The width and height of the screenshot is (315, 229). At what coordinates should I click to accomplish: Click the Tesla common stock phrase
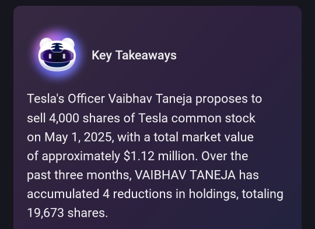pos(197,118)
